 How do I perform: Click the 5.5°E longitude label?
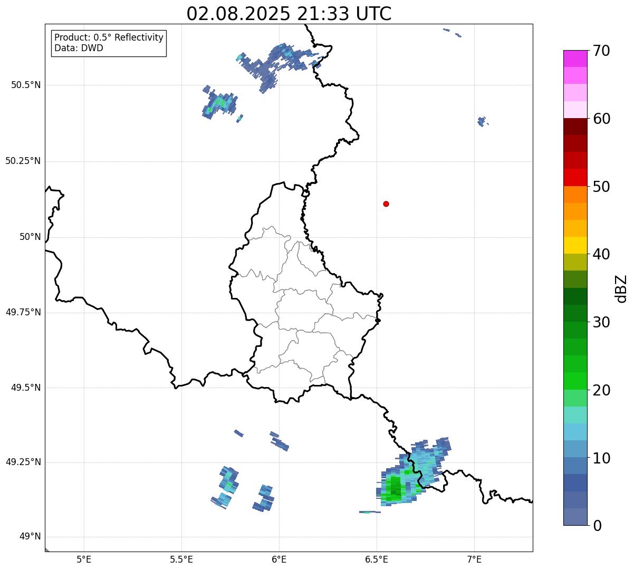click(x=181, y=559)
